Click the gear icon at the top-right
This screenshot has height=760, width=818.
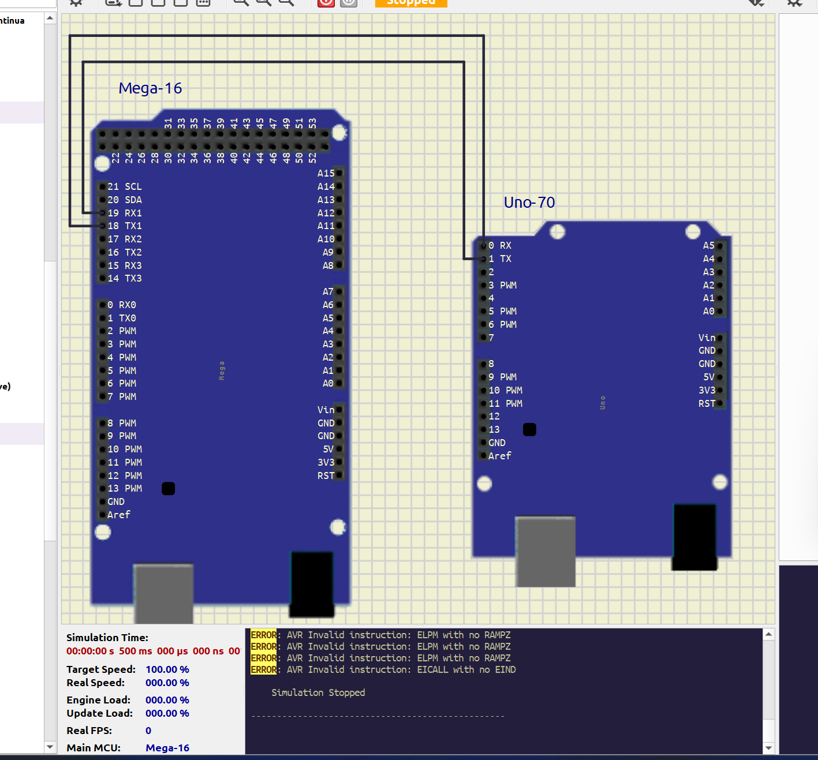[794, 2]
